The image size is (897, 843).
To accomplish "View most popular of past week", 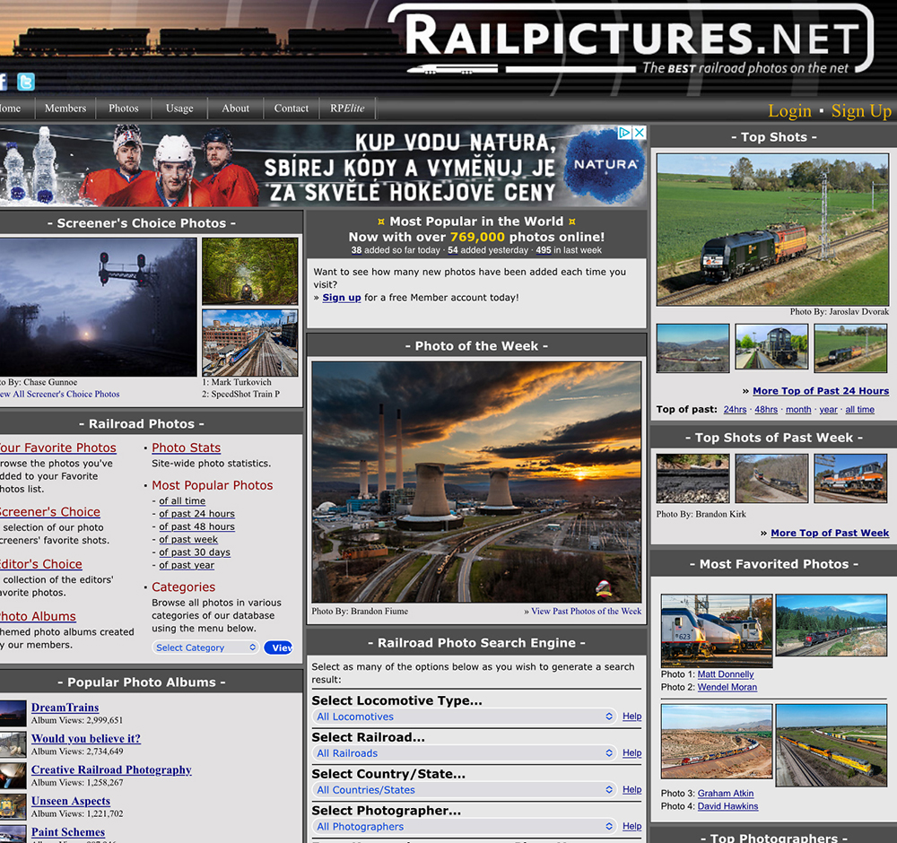I will click(188, 539).
